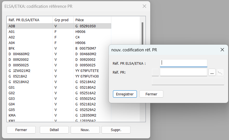Open Détail for the selected entry
229x140 pixels.
tap(54, 130)
